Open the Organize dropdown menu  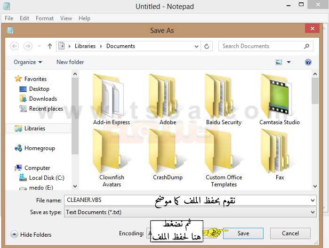coord(28,62)
